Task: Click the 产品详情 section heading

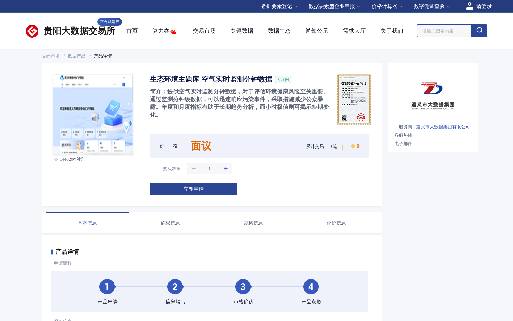Action: (67, 252)
